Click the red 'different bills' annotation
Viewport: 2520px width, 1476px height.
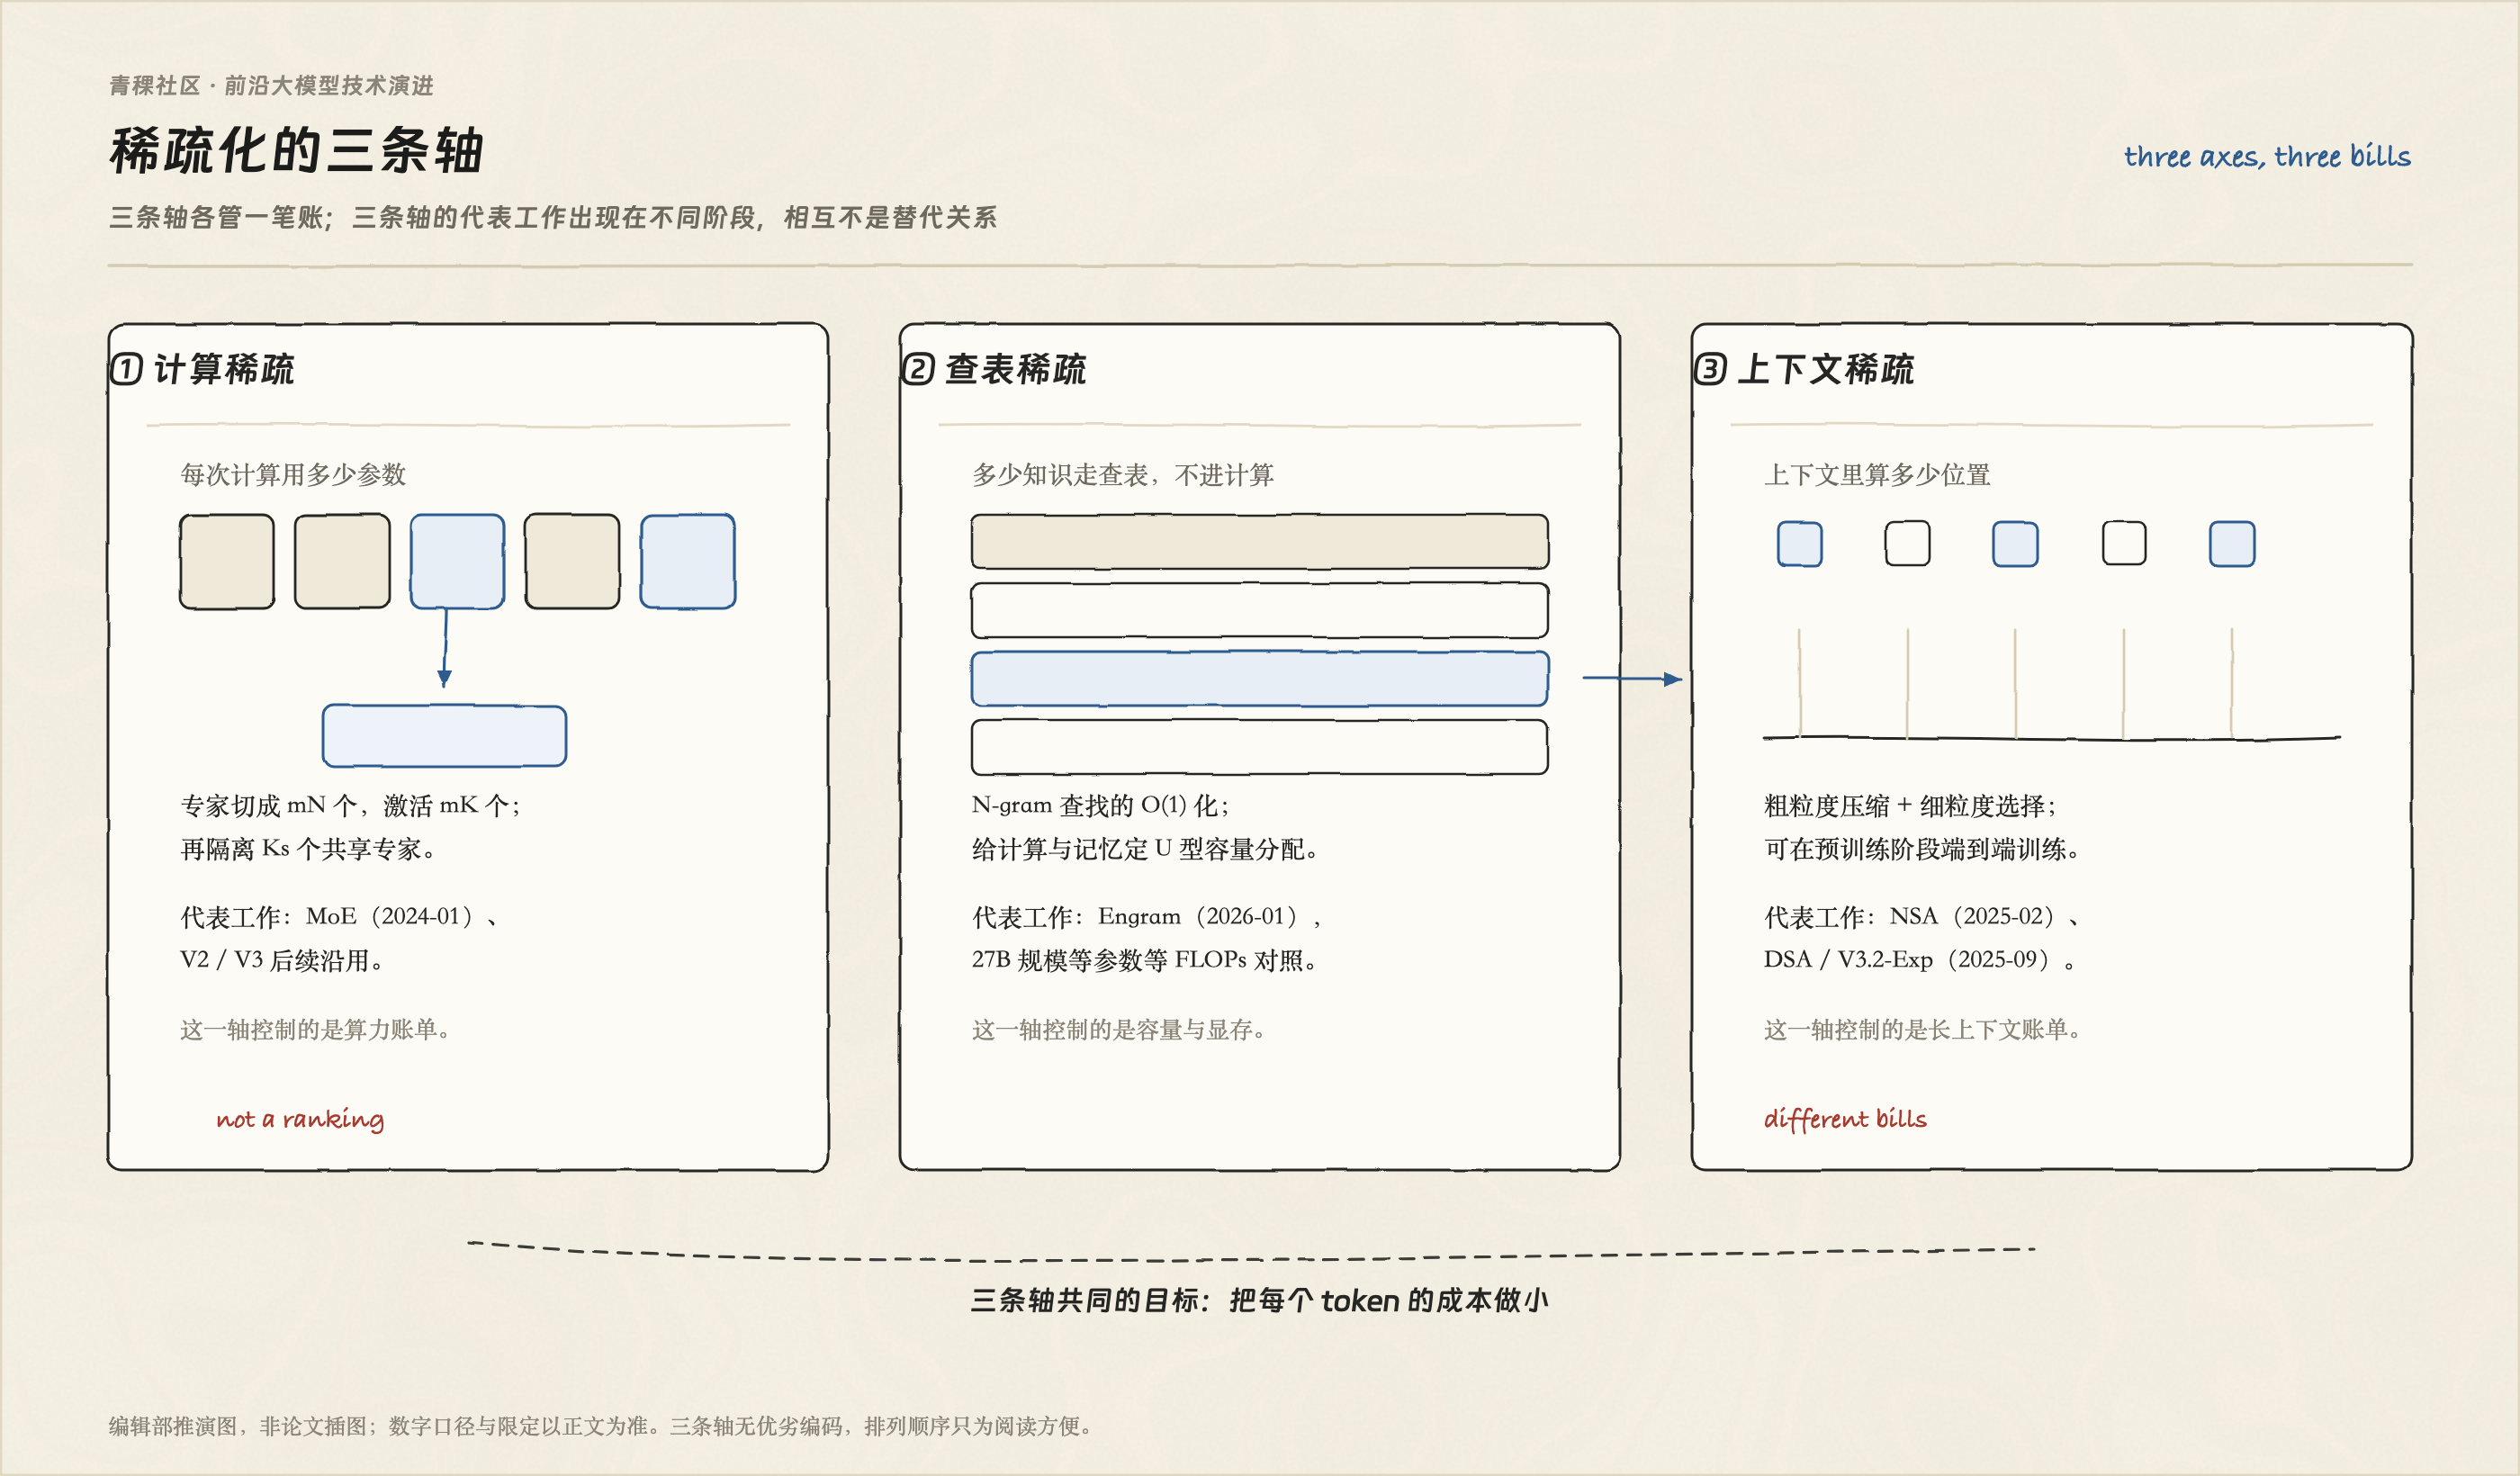pos(1845,1118)
